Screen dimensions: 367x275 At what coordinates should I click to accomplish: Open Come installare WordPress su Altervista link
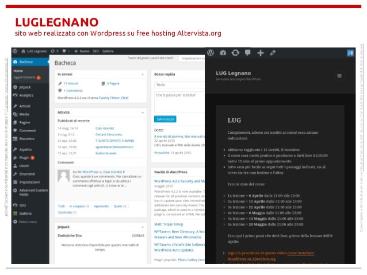[x=271, y=256]
